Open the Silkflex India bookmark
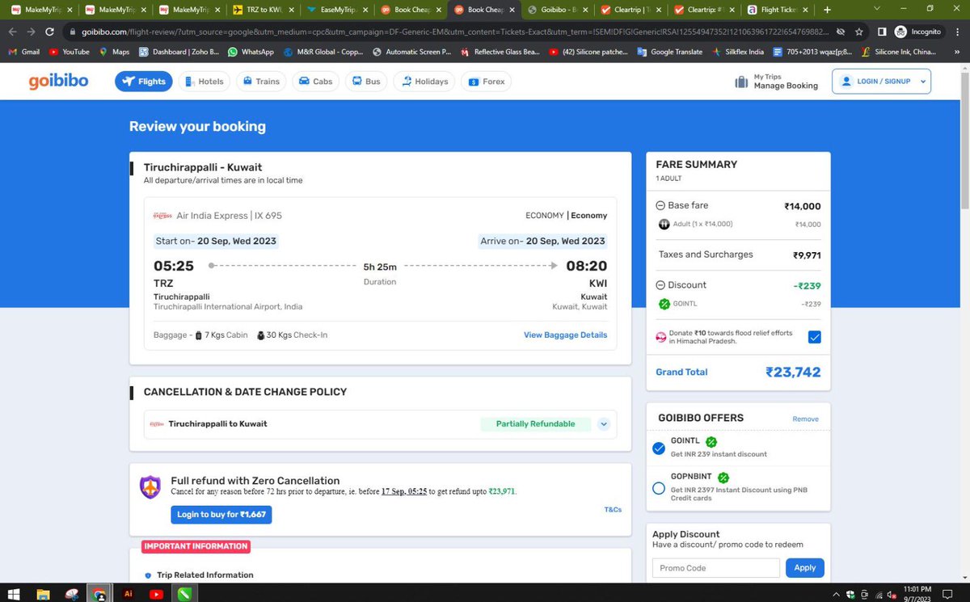970x602 pixels. 737,52
